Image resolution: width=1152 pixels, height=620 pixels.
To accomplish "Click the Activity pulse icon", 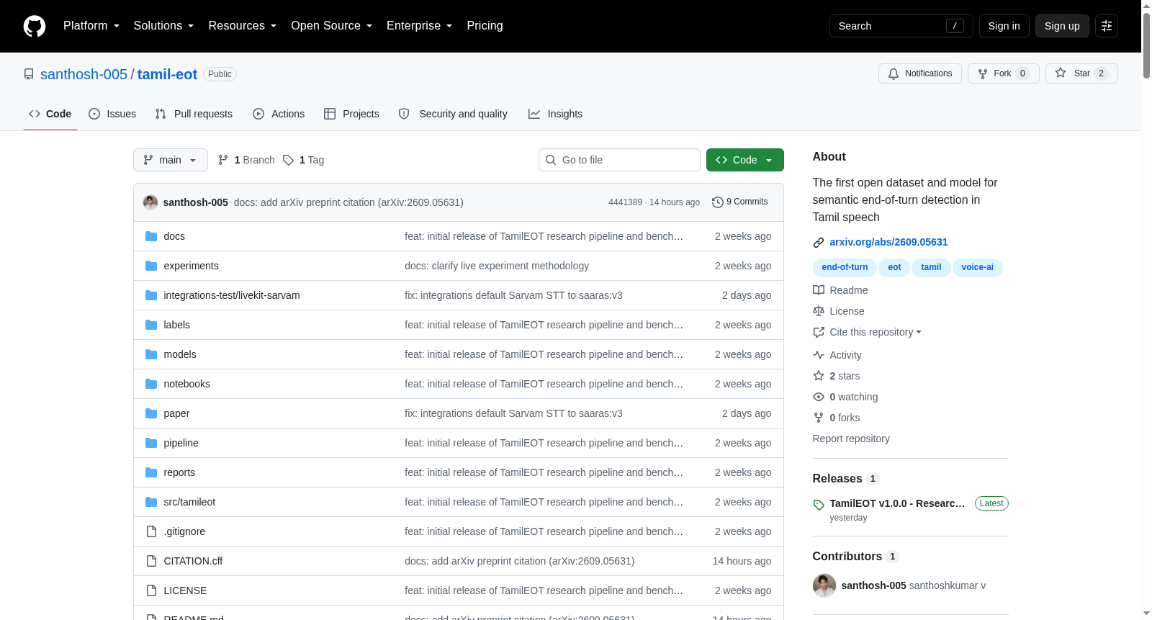I will (x=819, y=355).
